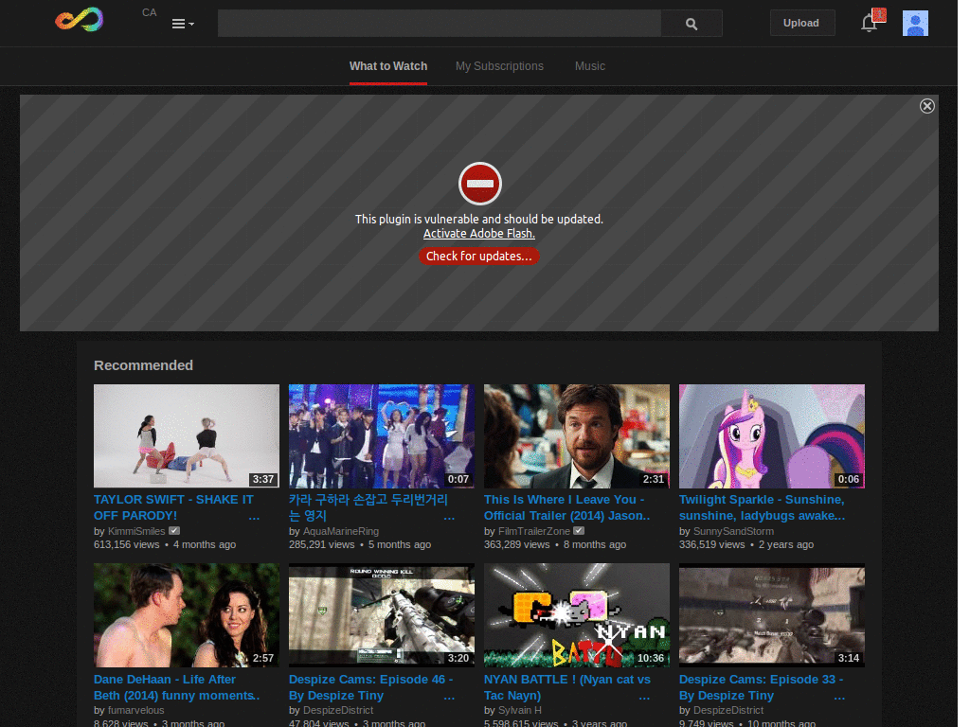Open the Sylvain H channel link
Viewport: 970px width, 727px height.
click(x=520, y=710)
